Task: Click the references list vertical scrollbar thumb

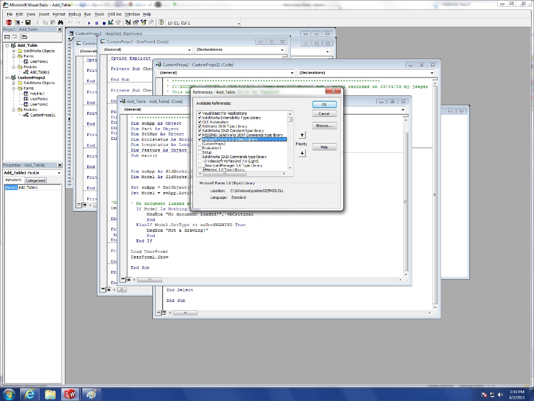Action: 290,119
